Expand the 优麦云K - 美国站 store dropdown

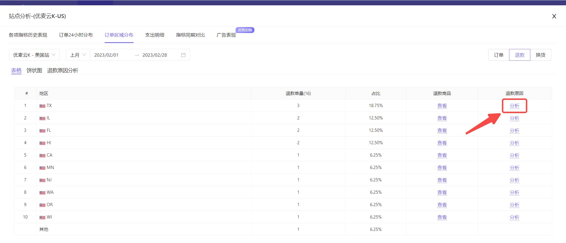point(34,55)
